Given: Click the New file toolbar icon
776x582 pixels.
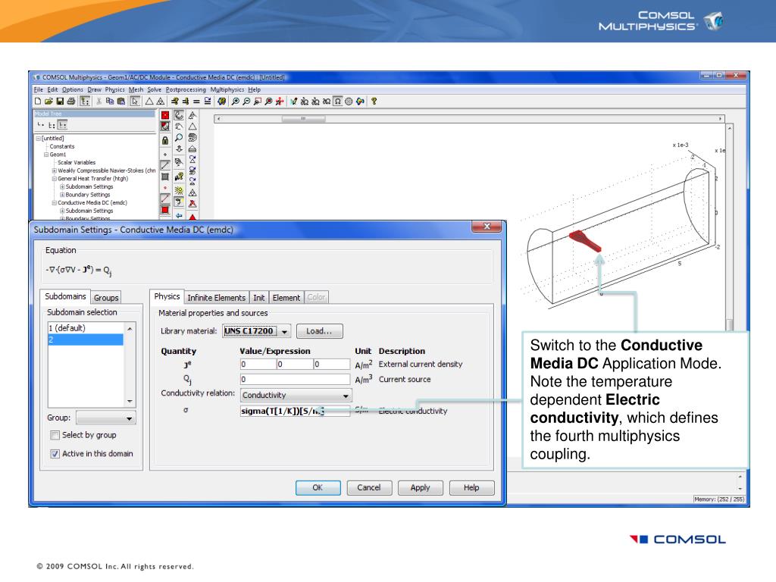Looking at the screenshot, I should 38,102.
